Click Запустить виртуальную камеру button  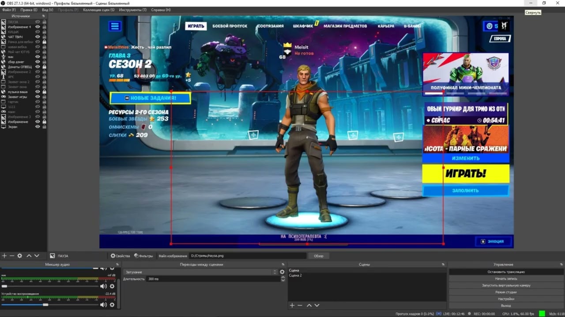(506, 285)
